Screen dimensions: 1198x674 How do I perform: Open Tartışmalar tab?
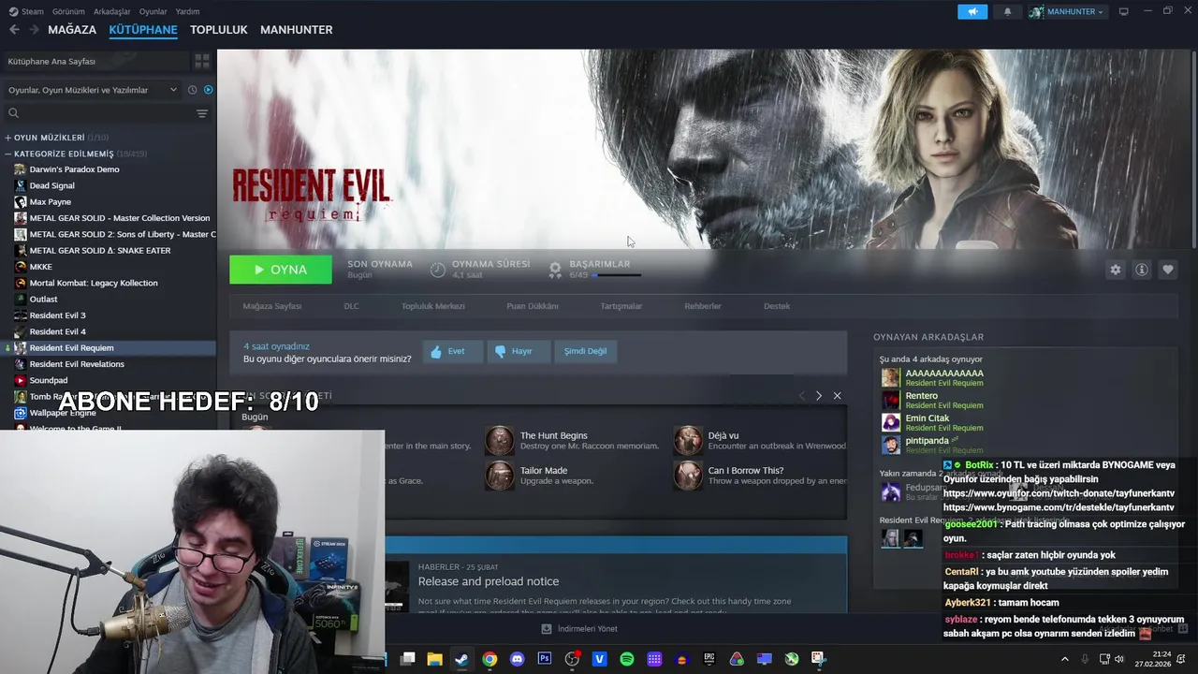coord(621,306)
